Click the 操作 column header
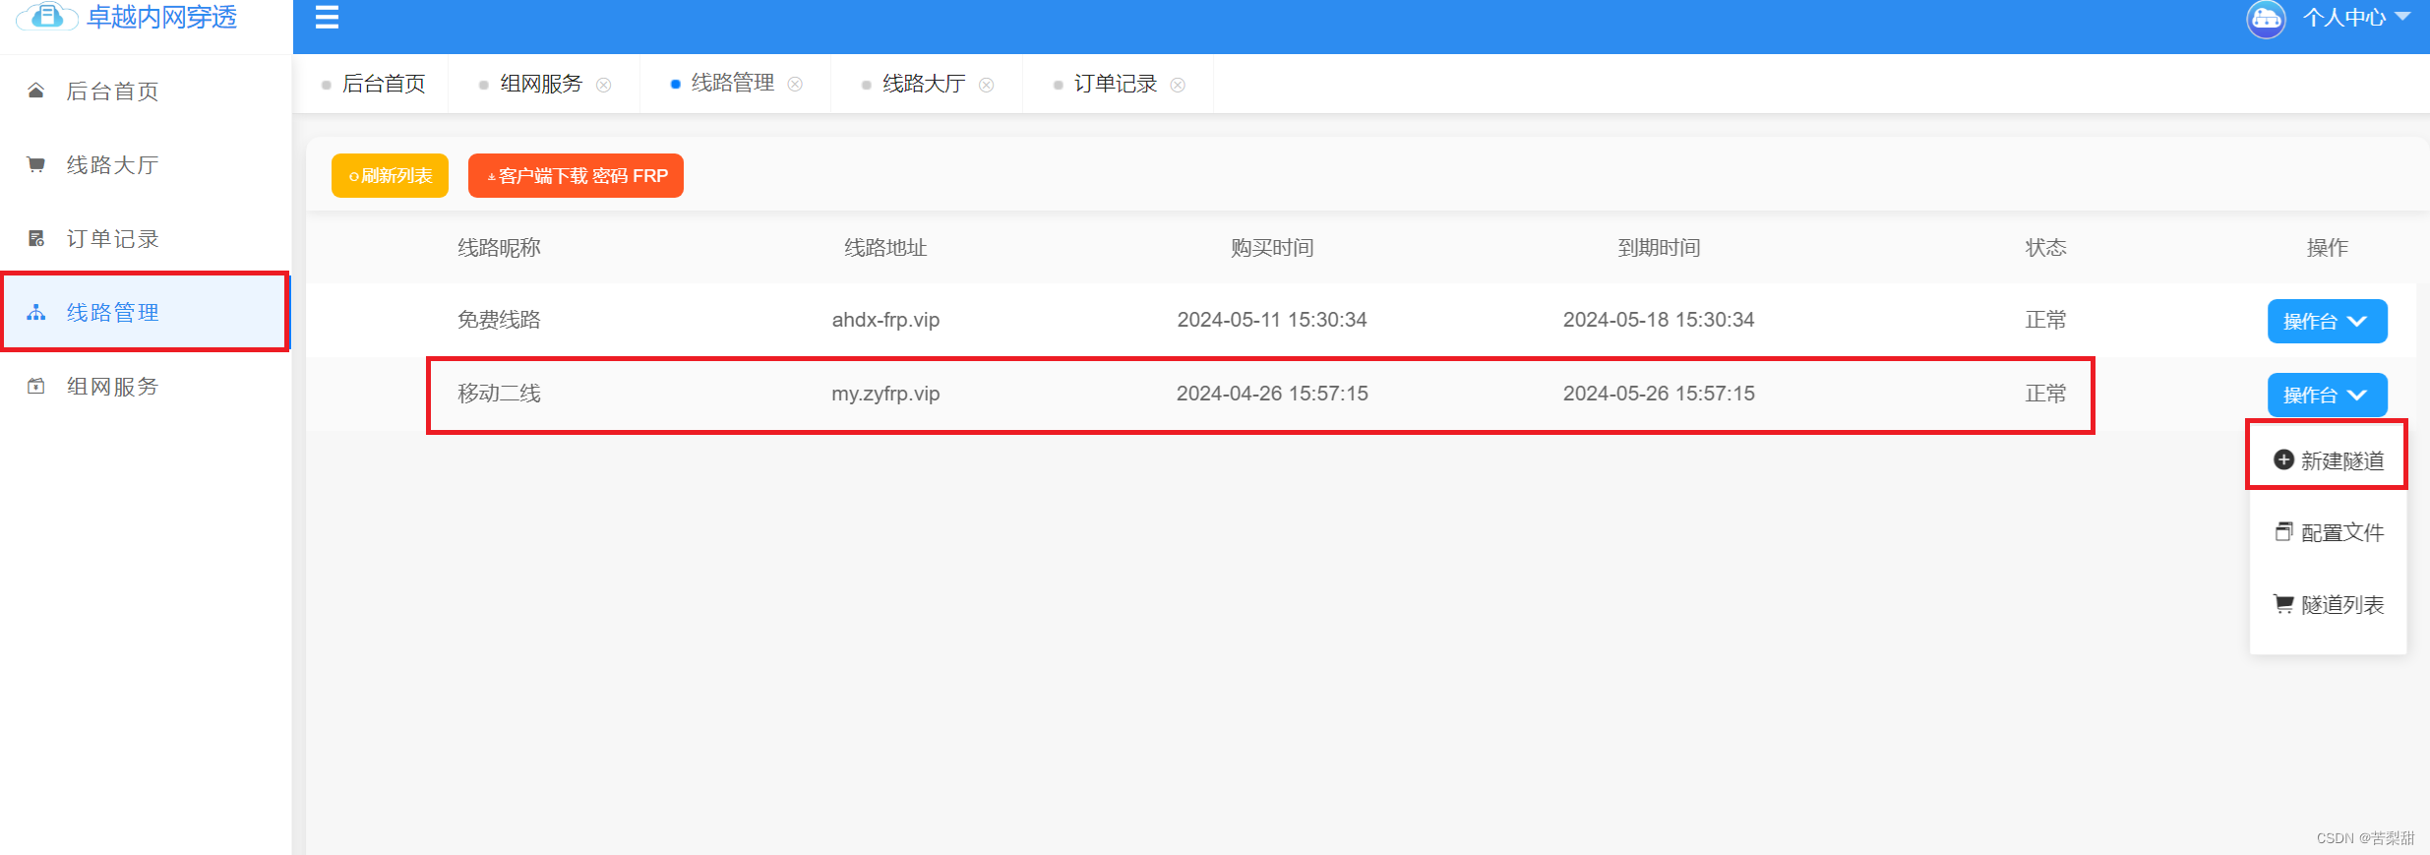The image size is (2430, 855). (2327, 247)
